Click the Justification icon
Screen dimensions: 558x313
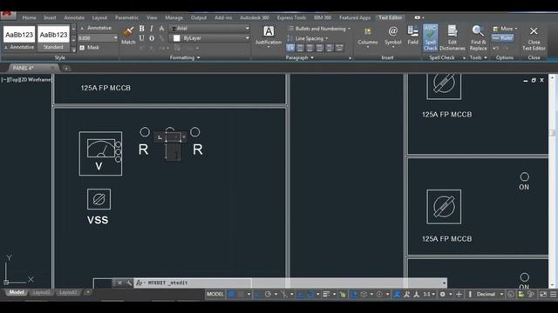(x=269, y=31)
